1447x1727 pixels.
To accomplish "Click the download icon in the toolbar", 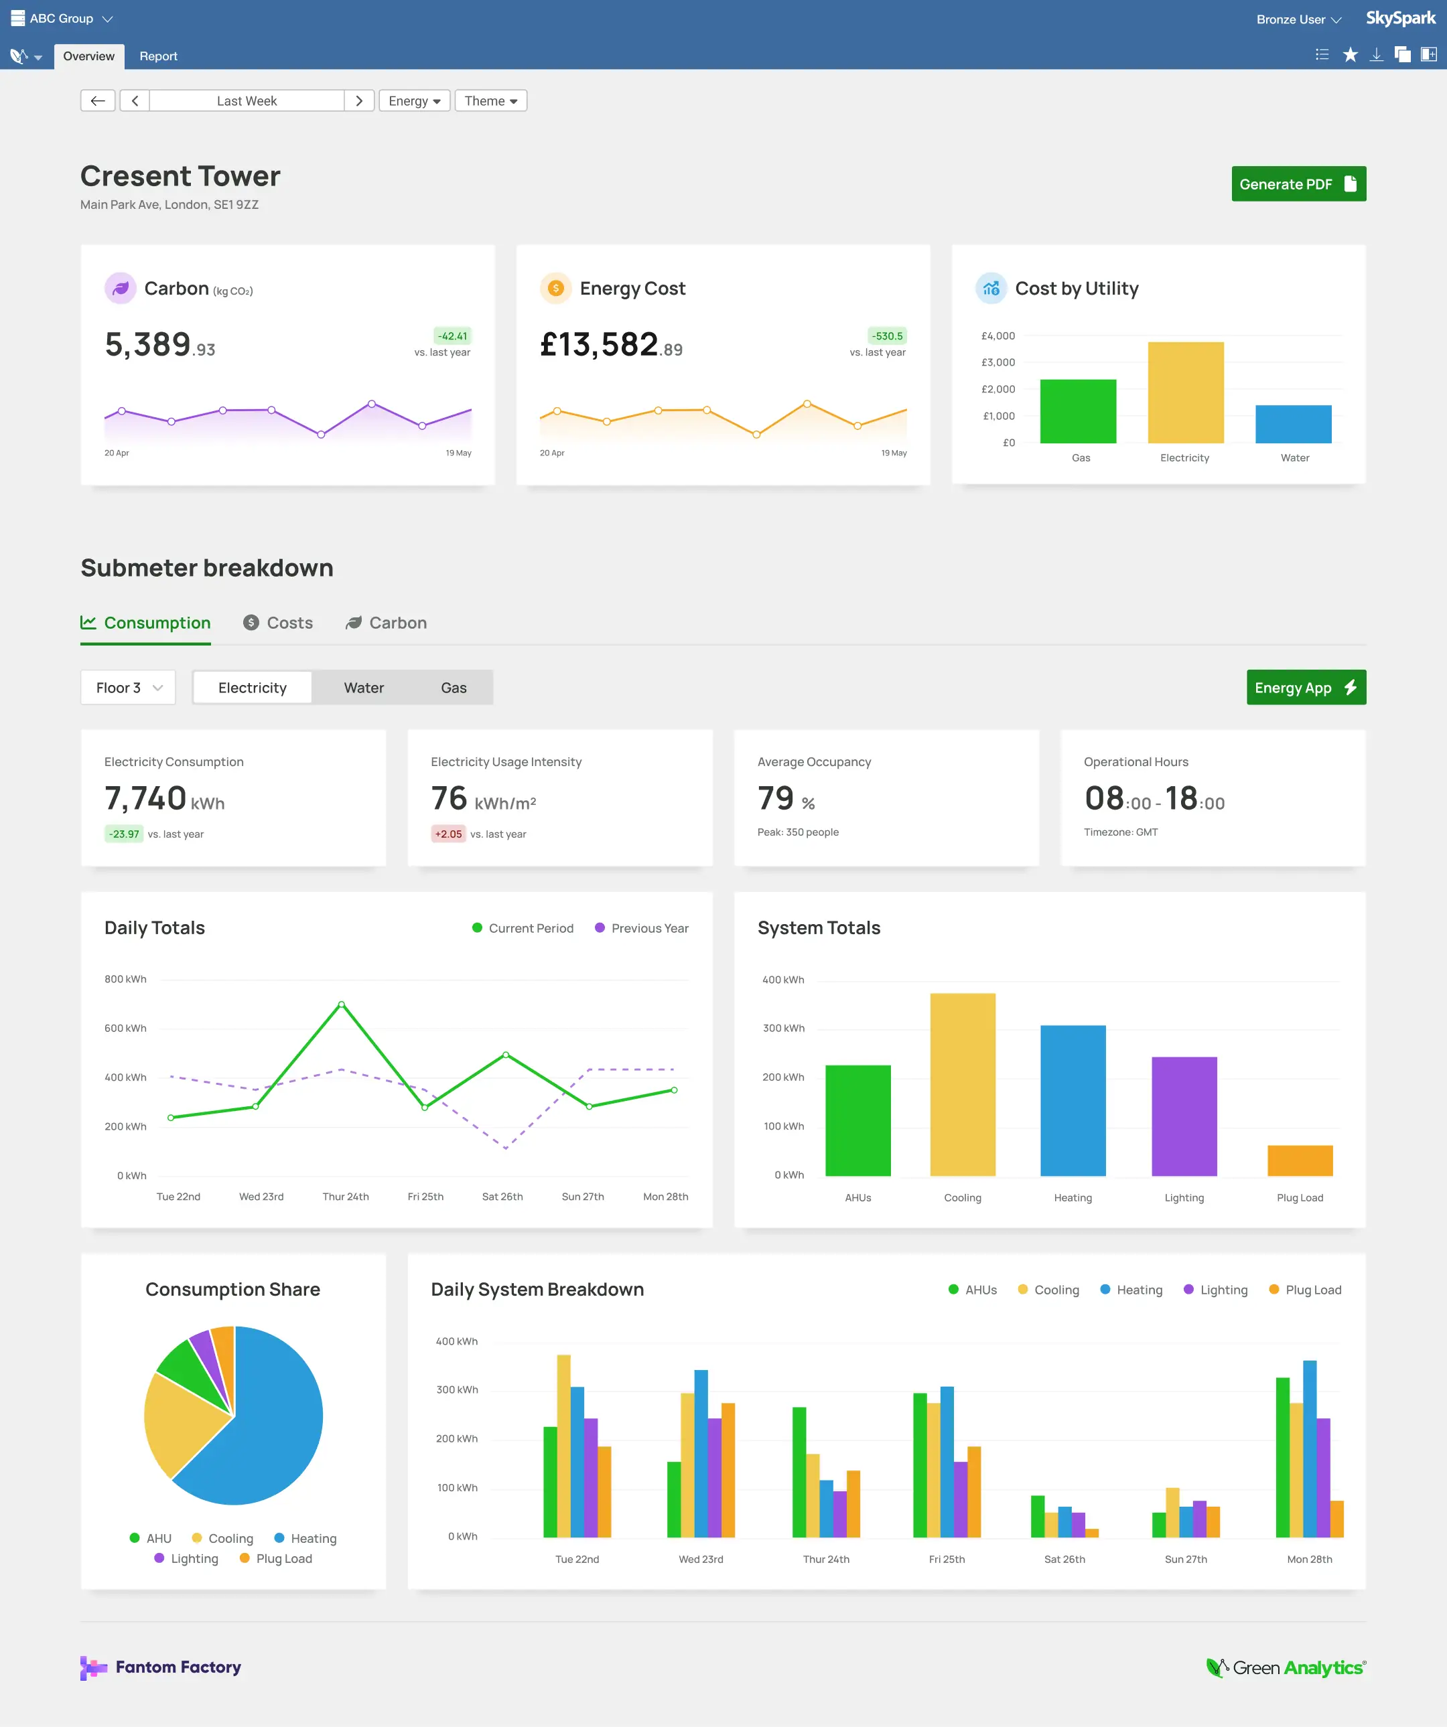I will pos(1376,54).
